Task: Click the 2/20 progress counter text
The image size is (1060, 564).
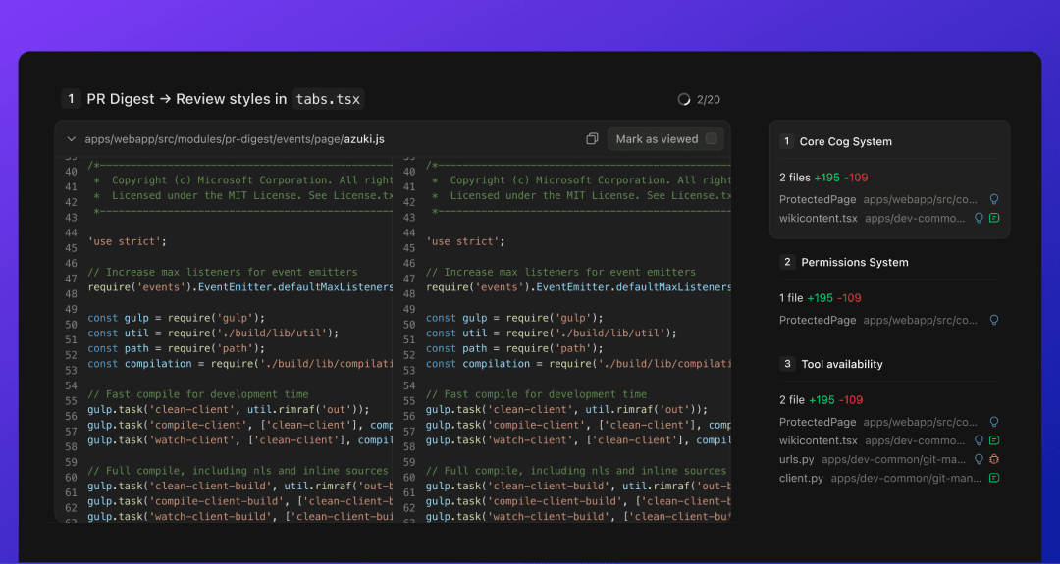Action: click(709, 99)
